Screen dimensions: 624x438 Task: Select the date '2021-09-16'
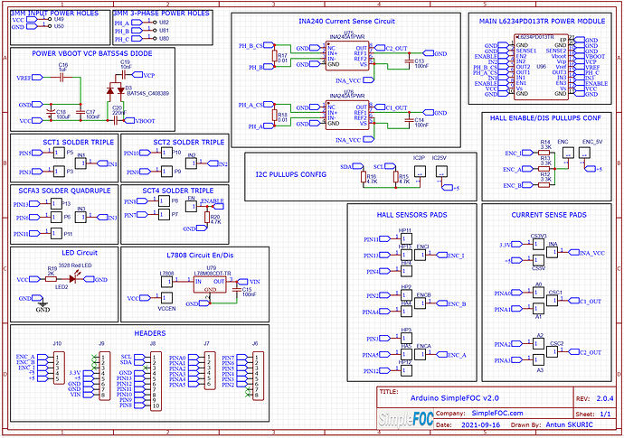click(481, 424)
